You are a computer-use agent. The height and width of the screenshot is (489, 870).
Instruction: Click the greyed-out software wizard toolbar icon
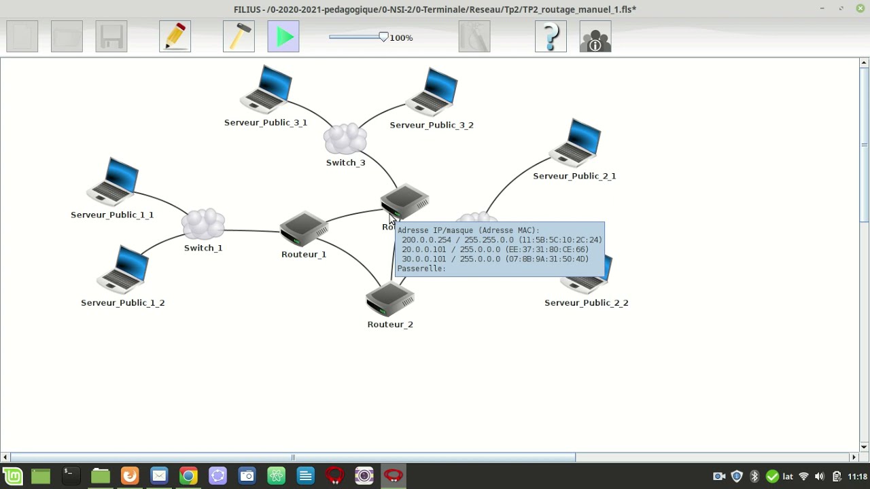click(x=474, y=37)
